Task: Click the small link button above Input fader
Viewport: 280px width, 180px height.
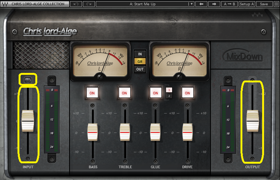Action: (28, 80)
